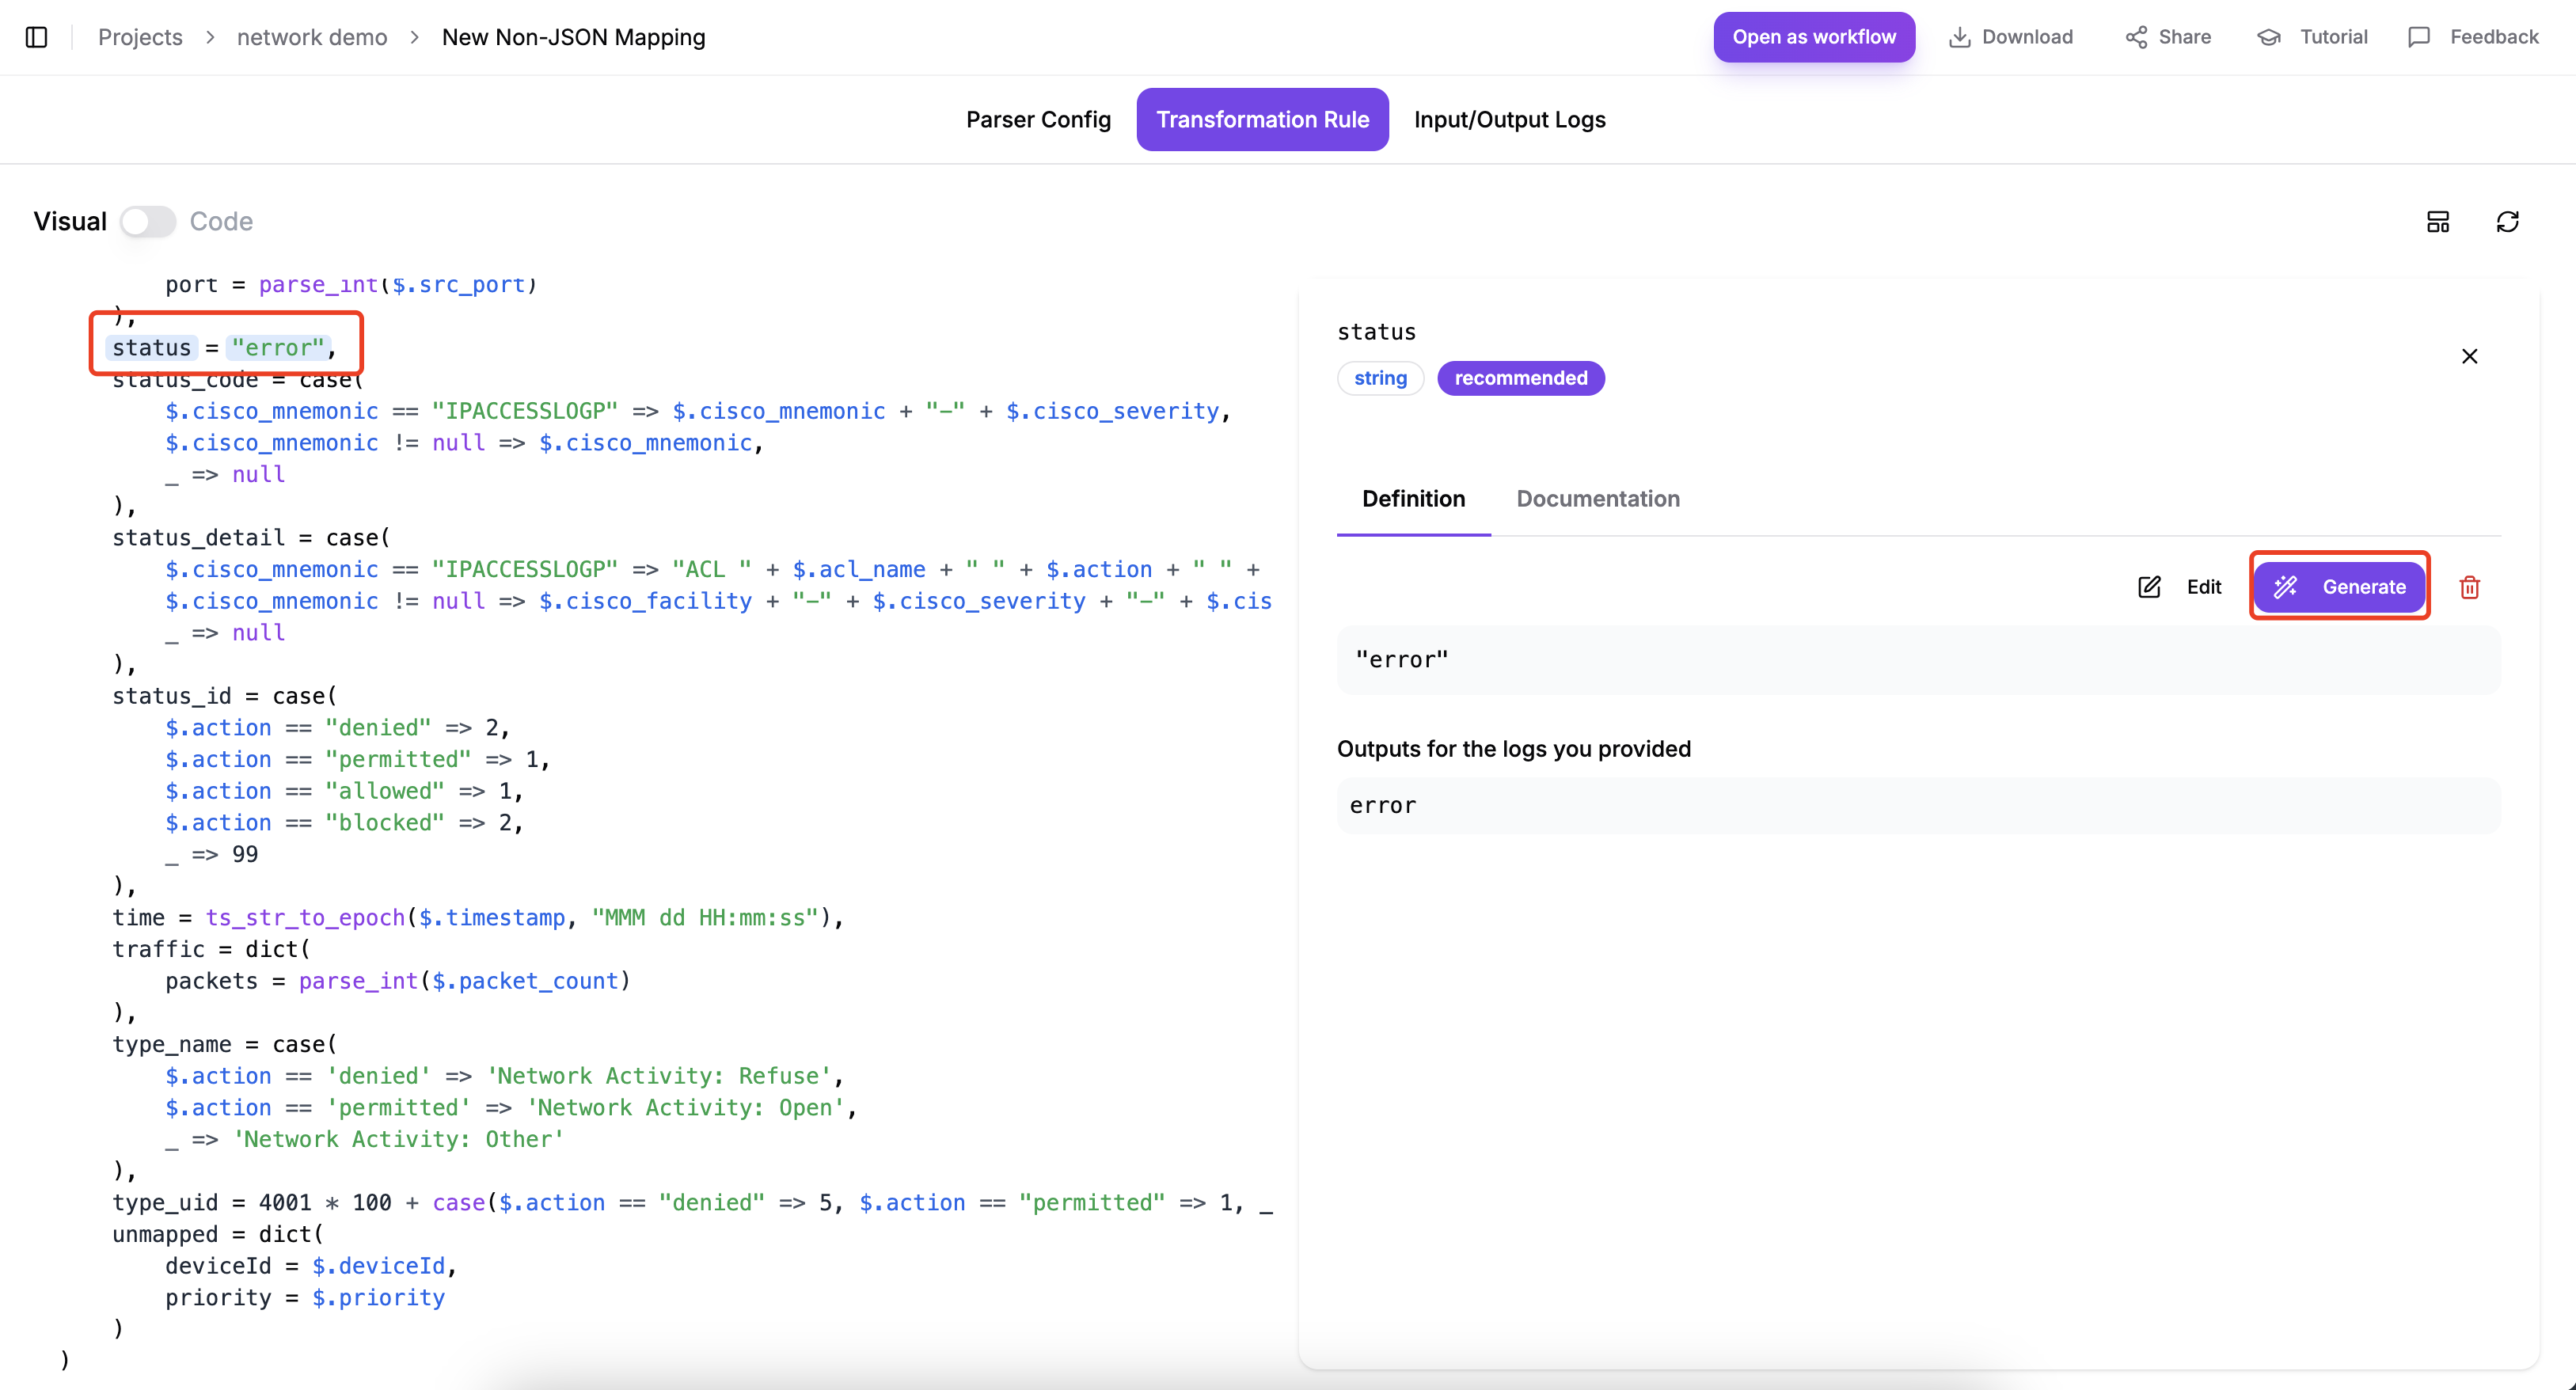Click the Share icon

click(2136, 37)
